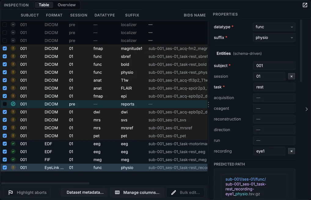Click the acquisition entity field
Image resolution: width=311 pixels, height=200 pixels.
coord(274,98)
